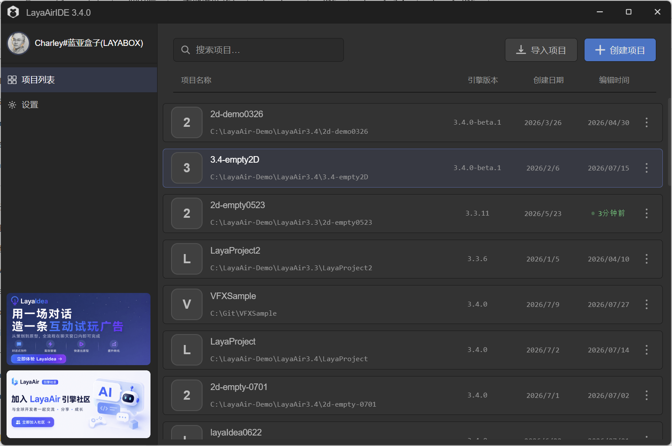
Task: Open more options for LayaProject2 project
Action: [646, 259]
